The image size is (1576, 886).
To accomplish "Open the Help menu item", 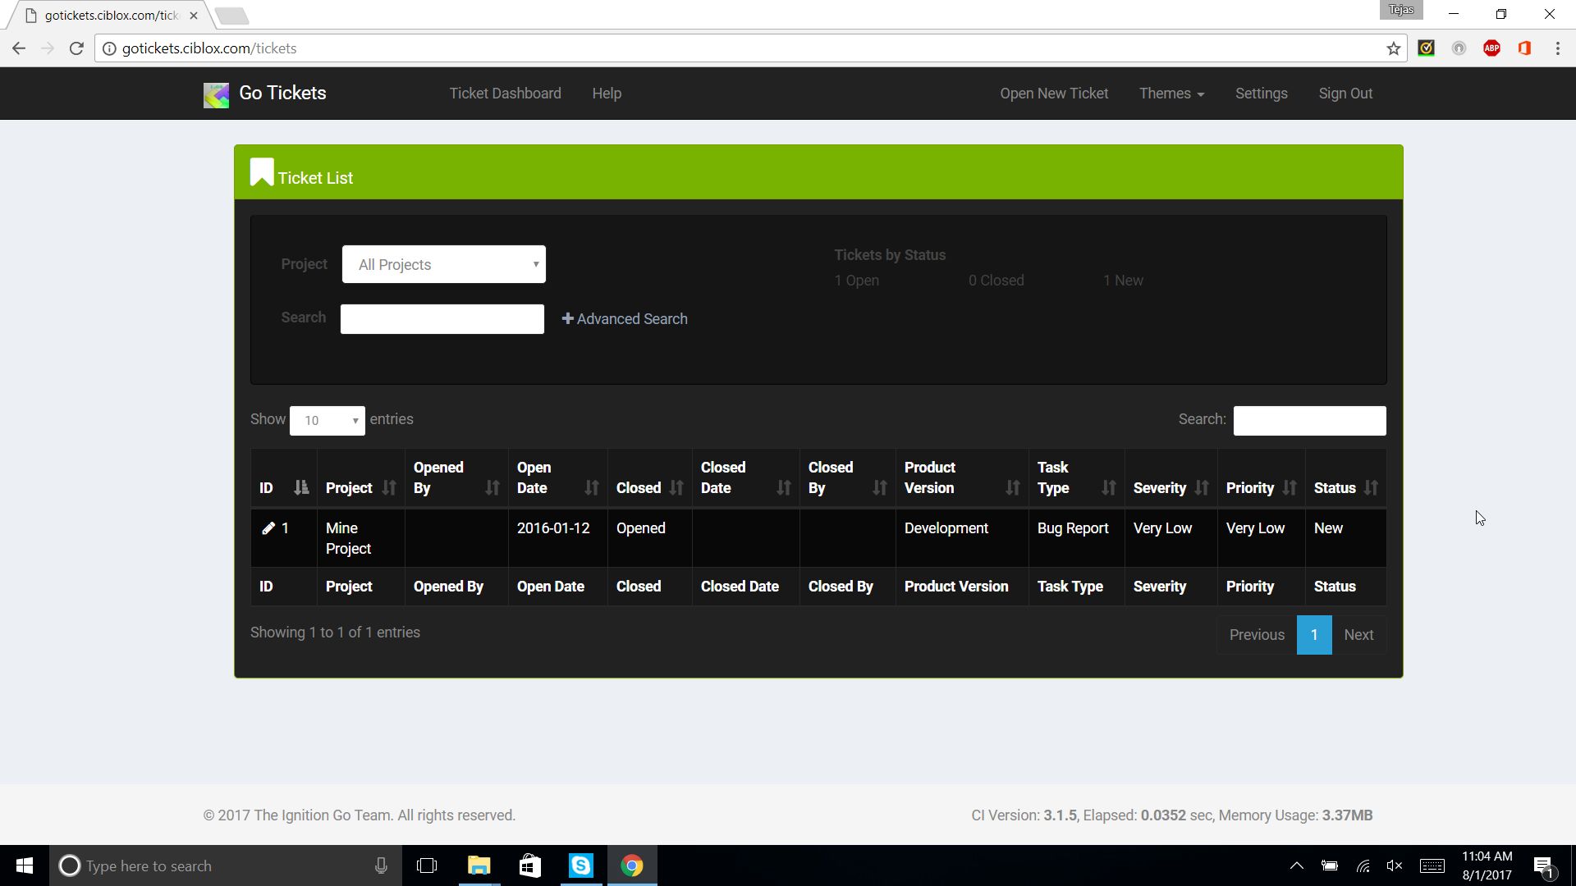I will point(607,94).
